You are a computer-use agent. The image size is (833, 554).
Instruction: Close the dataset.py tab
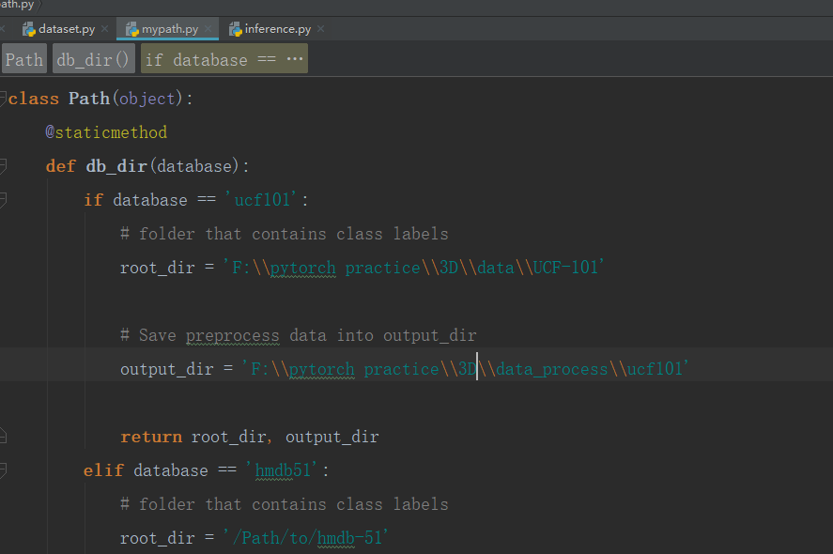pos(104,29)
